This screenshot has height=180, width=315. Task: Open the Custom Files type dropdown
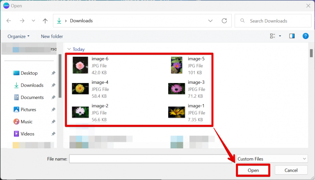coord(272,159)
